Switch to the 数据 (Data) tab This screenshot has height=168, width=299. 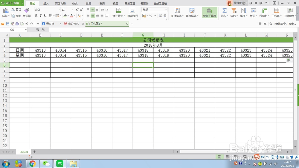(89, 3)
